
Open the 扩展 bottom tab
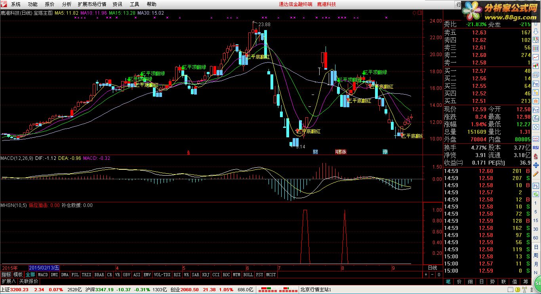[8, 281]
